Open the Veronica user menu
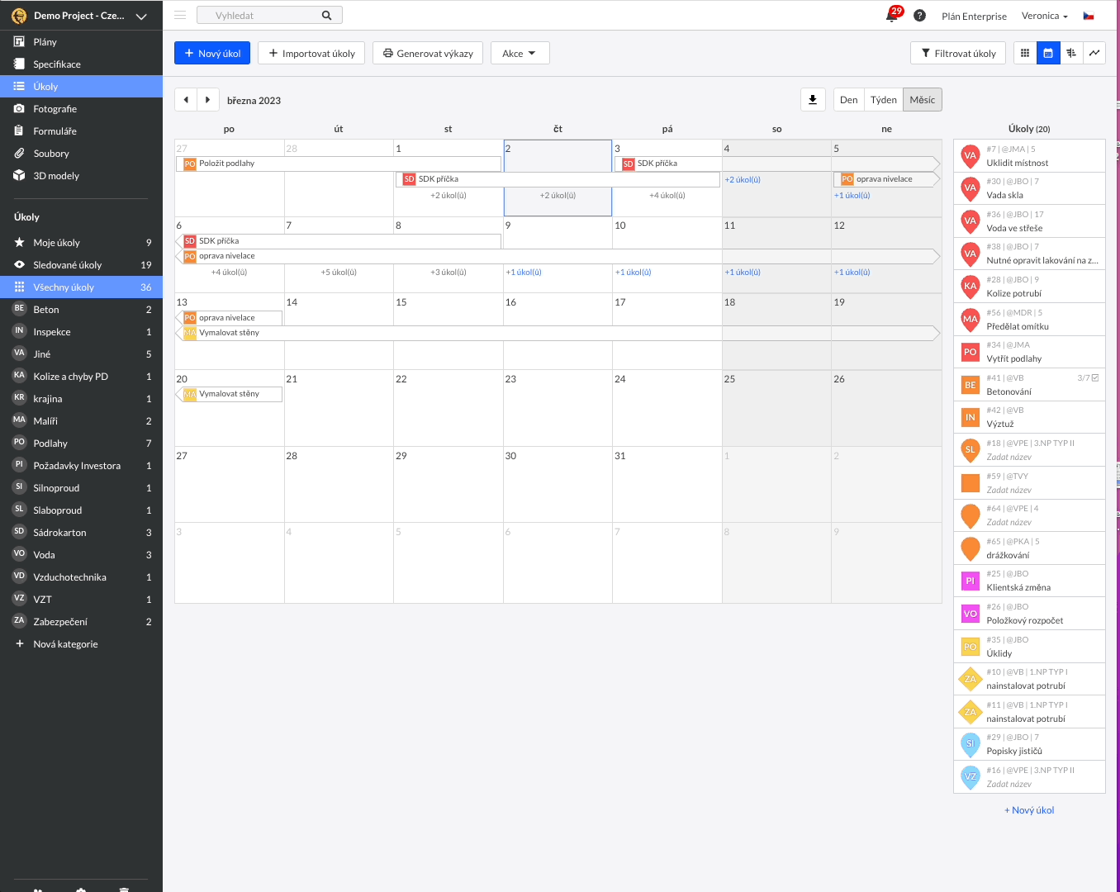This screenshot has height=892, width=1120. pos(1044,16)
